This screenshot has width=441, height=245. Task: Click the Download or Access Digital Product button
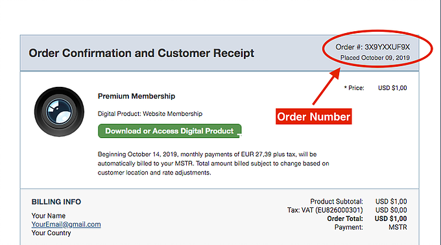coord(170,131)
